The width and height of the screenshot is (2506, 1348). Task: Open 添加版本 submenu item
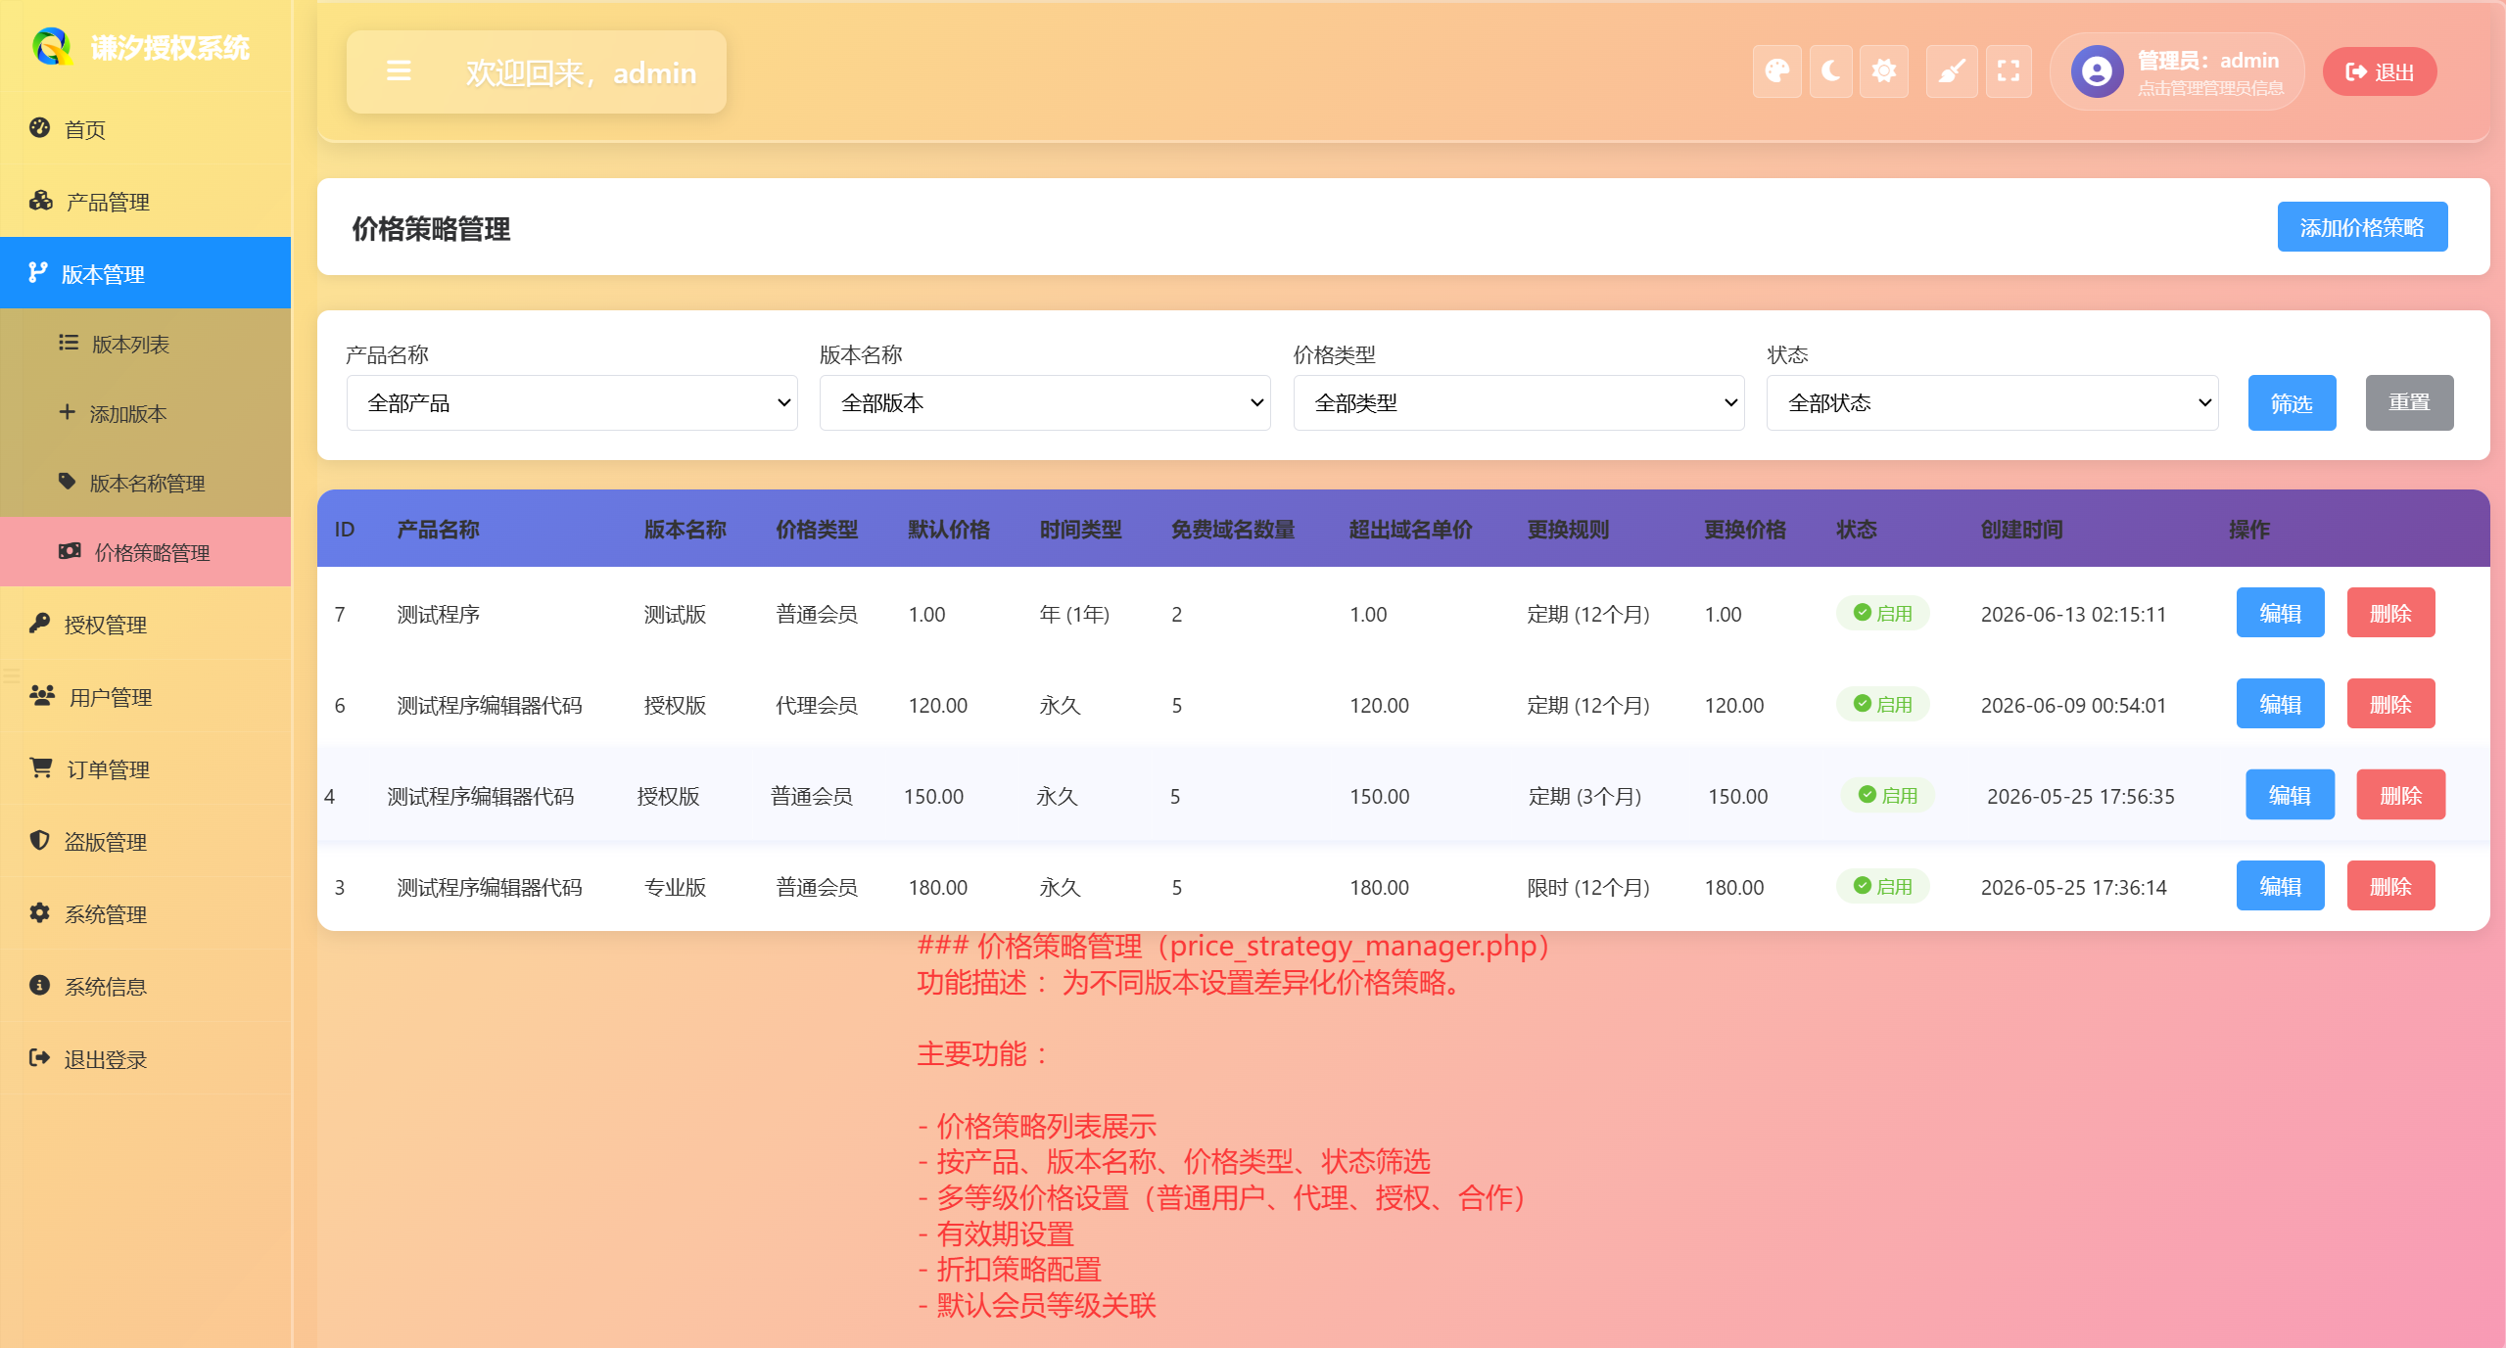(x=145, y=413)
